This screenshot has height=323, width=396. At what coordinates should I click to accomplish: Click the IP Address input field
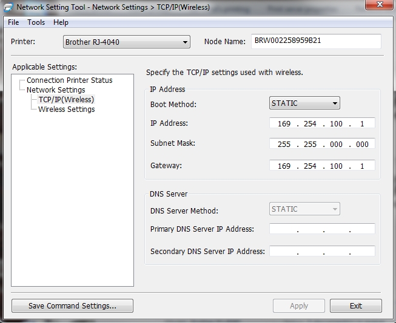pos(322,123)
